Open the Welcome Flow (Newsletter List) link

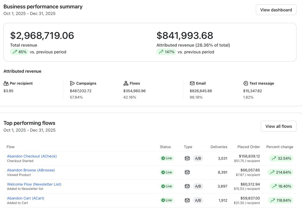(x=34, y=184)
